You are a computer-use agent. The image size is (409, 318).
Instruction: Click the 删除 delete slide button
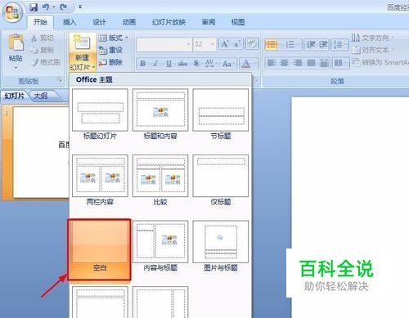tap(110, 62)
